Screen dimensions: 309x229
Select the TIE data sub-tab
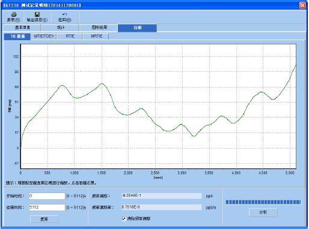[17, 37]
